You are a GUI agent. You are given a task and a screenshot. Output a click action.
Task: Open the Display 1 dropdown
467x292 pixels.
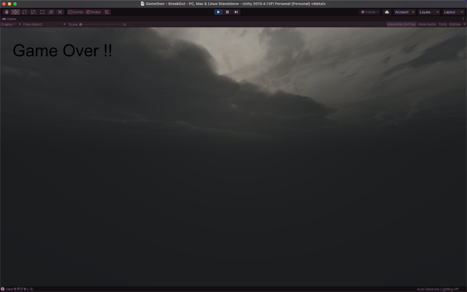(x=11, y=24)
